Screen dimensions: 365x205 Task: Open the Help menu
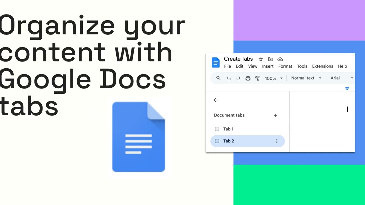[x=342, y=66]
